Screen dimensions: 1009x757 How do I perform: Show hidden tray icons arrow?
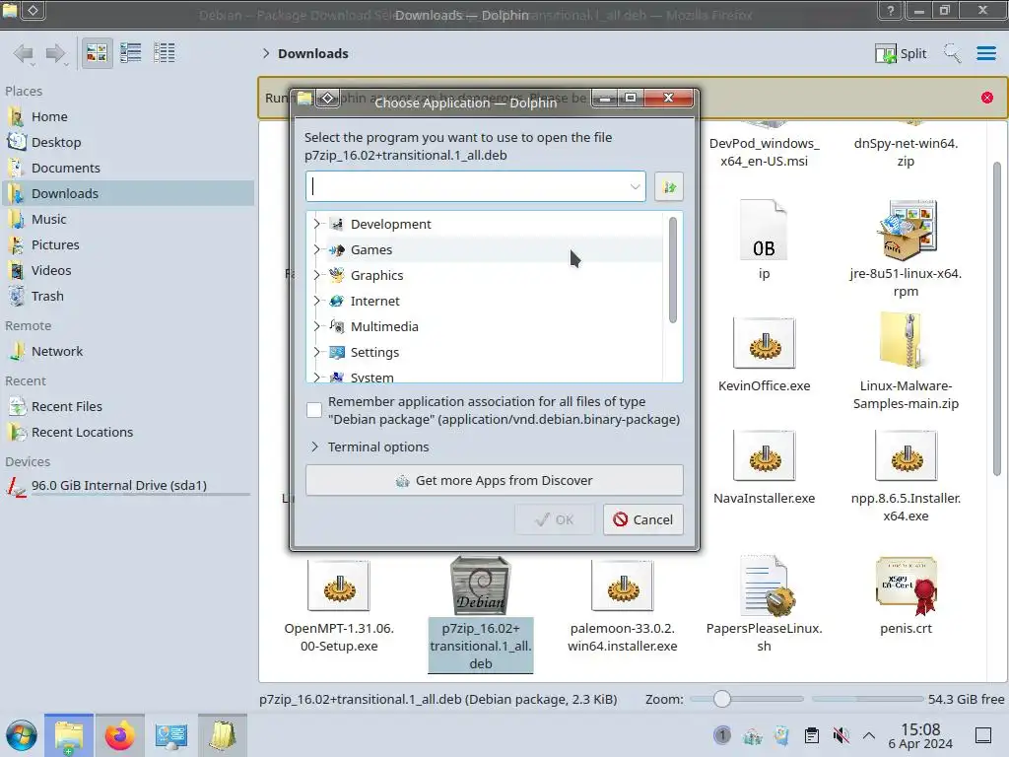point(869,735)
